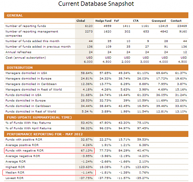The image size is (193, 182).
Task: Click Hedge Fund Highest ROR value 18.08%
Action: [x=105, y=167]
